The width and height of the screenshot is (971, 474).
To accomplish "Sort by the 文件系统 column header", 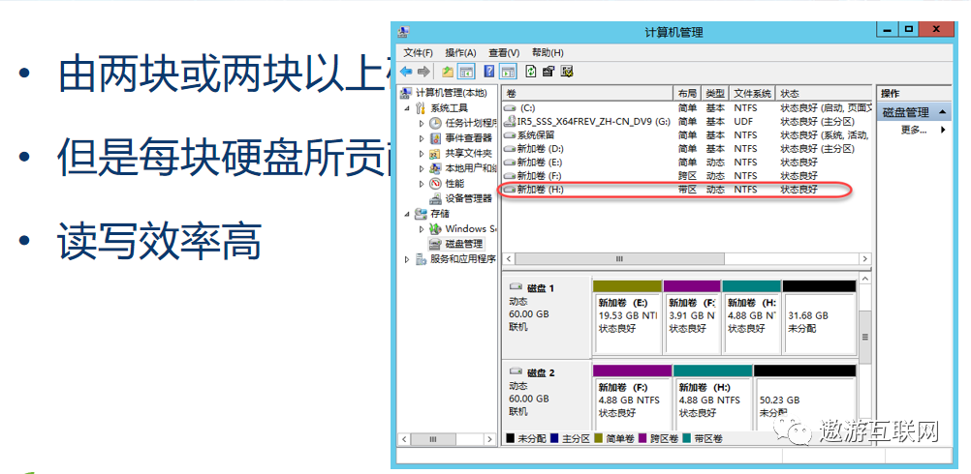I will pyautogui.click(x=752, y=93).
